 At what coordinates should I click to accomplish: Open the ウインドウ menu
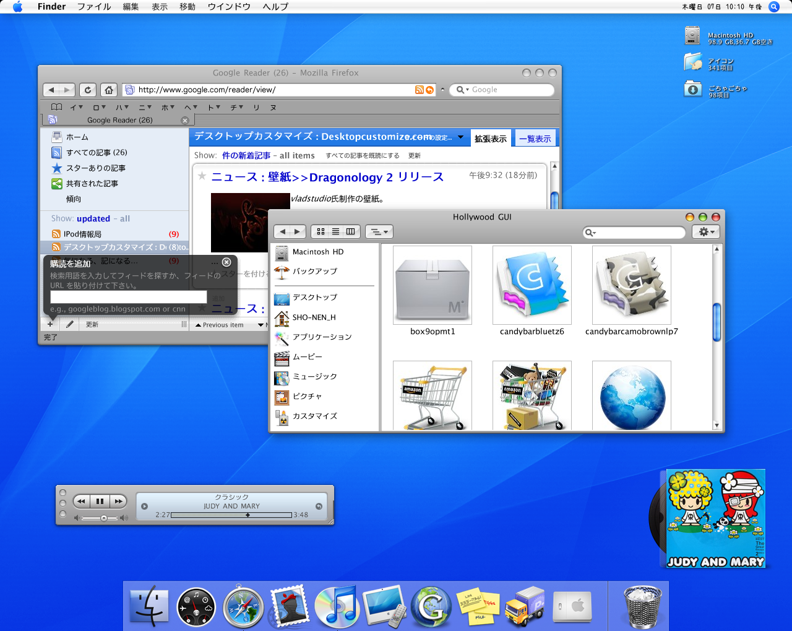pos(229,7)
